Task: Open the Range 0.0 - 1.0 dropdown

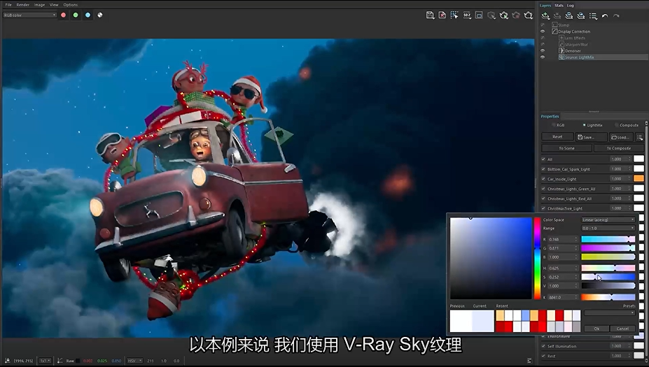Action: [608, 228]
